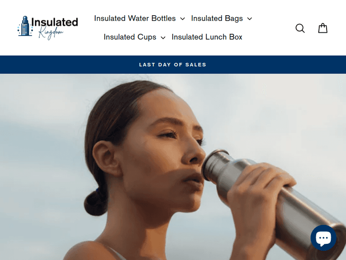
Task: Click the woman's hair bun in the photo
Action: click(x=95, y=203)
